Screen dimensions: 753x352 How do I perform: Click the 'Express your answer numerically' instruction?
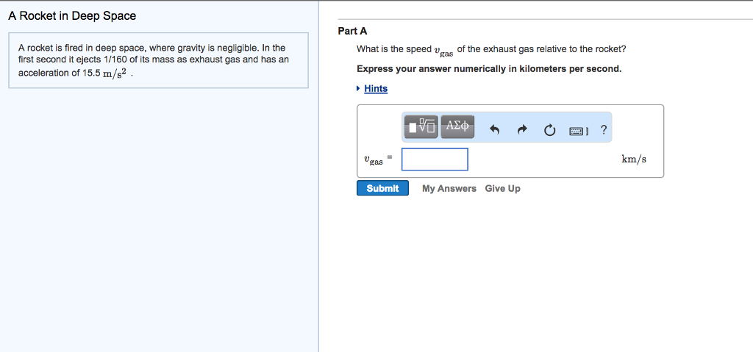tap(489, 69)
